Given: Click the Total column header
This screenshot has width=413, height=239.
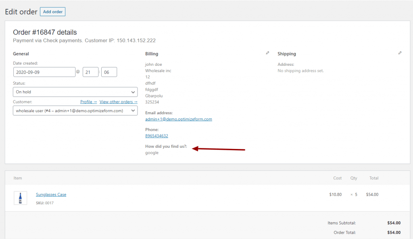Looking at the screenshot, I should [374, 178].
